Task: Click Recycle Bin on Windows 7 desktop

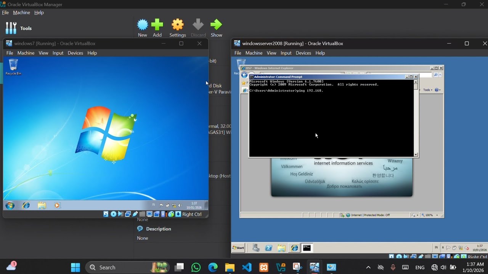Action: pyautogui.click(x=13, y=67)
